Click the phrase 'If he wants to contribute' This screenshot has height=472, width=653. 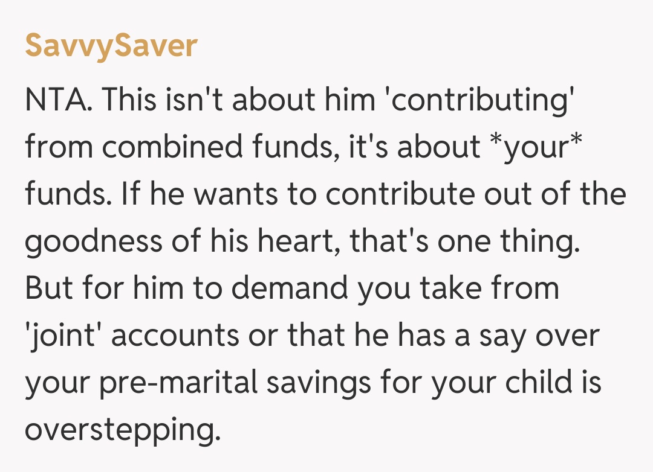click(x=256, y=193)
